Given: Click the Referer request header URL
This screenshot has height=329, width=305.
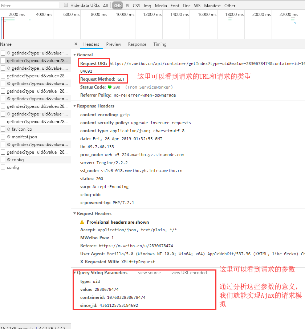Looking at the screenshot, I should point(136,246).
